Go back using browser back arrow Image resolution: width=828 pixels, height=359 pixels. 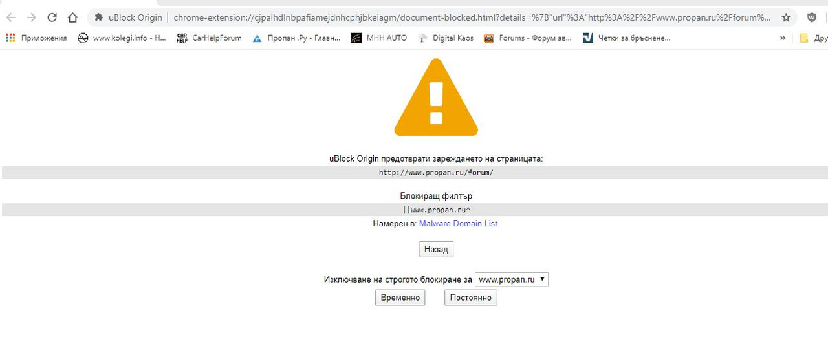click(11, 17)
